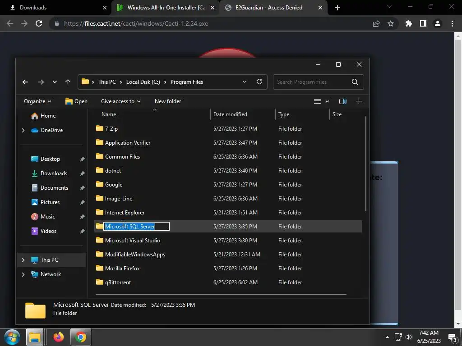This screenshot has width=462, height=346.
Task: Select Network in the navigation pane
Action: 46,274
